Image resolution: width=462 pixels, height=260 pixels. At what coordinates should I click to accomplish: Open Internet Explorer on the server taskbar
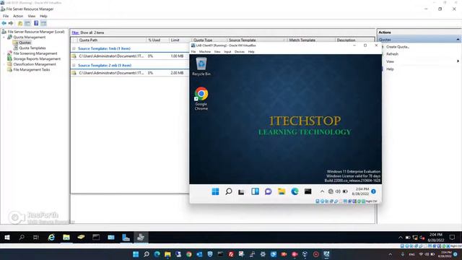pyautogui.click(x=51, y=238)
